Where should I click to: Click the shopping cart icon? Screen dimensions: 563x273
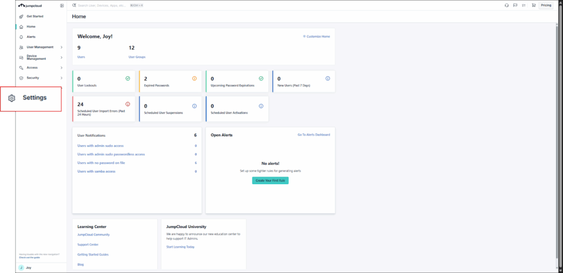(533, 5)
